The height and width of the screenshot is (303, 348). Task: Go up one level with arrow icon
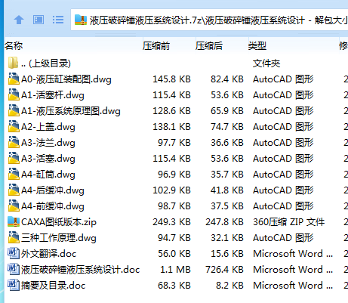[x=19, y=20]
